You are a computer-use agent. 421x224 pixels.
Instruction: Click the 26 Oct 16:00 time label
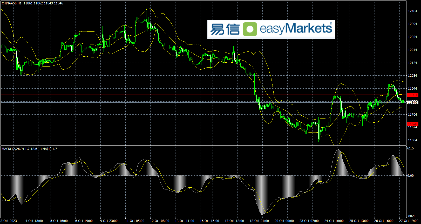click(x=384, y=221)
